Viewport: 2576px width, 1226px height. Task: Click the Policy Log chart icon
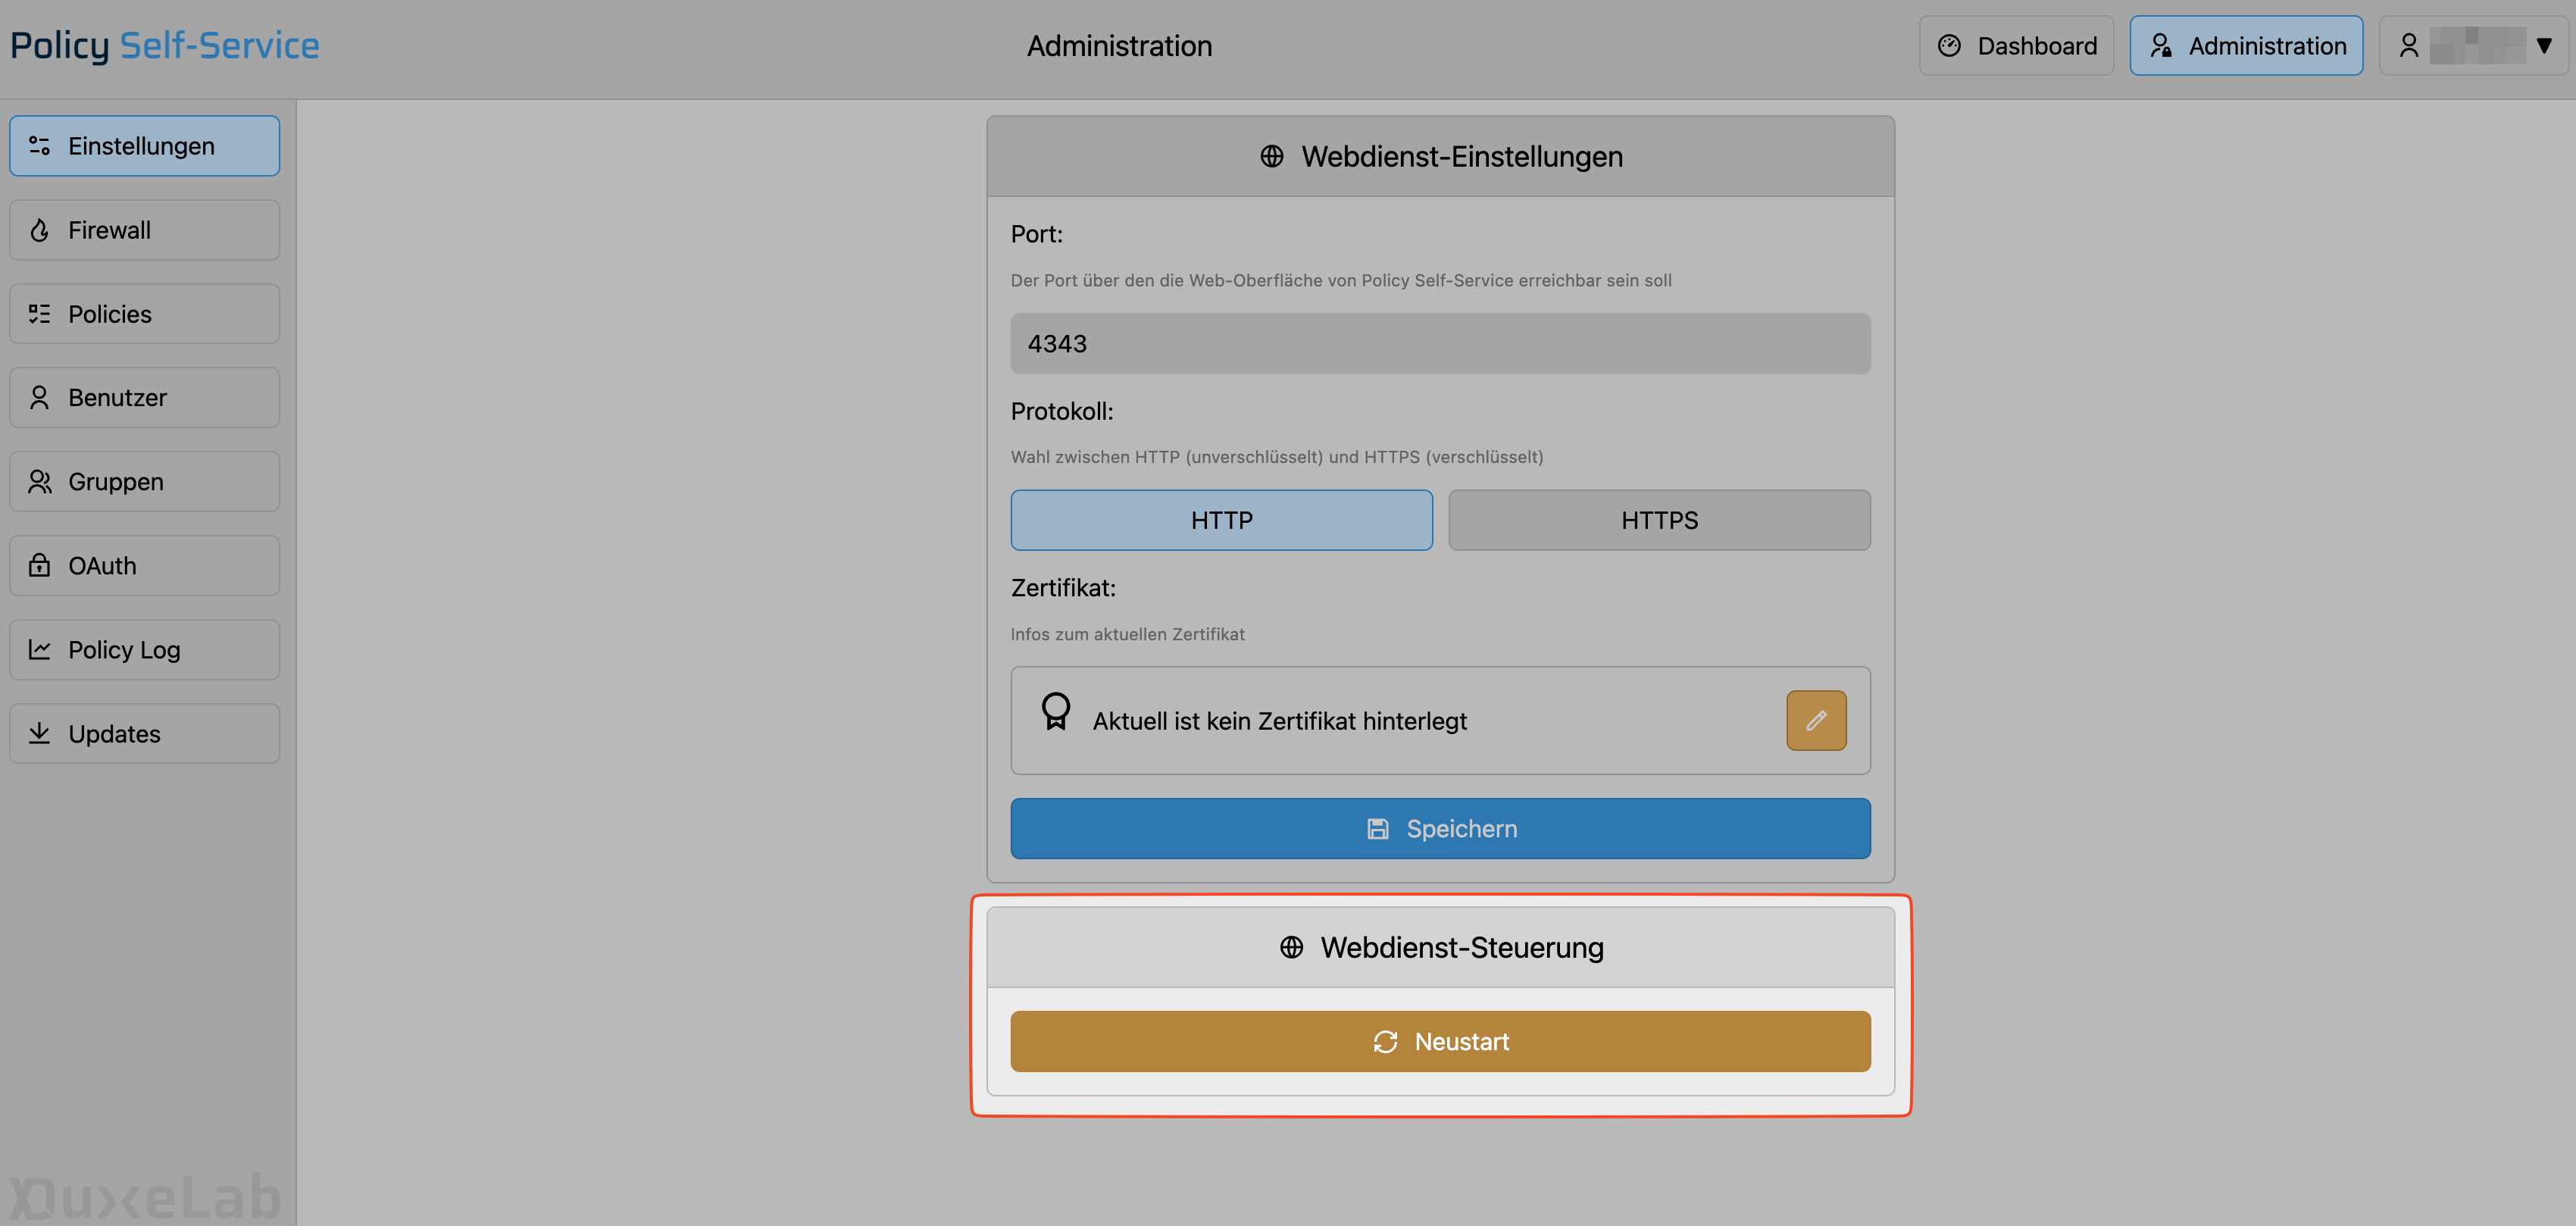[39, 649]
